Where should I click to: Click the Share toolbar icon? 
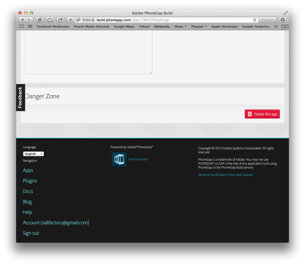pyautogui.click(x=60, y=20)
